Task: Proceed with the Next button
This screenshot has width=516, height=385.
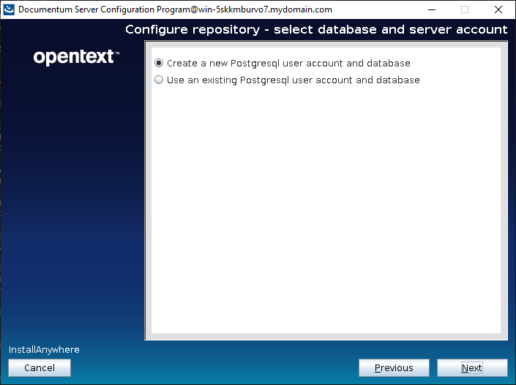Action: coord(471,368)
